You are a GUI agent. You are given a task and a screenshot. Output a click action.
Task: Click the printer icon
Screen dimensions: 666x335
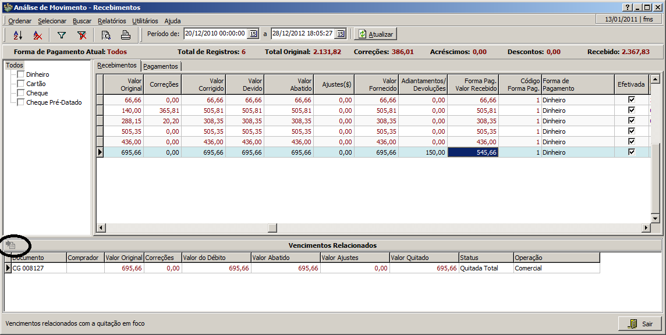[x=125, y=34]
